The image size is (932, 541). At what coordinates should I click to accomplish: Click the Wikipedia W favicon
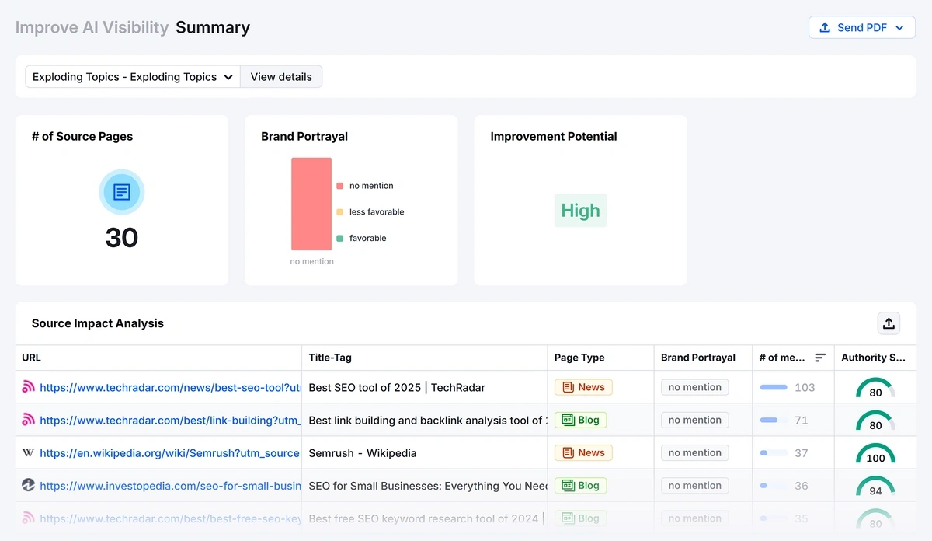[x=28, y=452]
